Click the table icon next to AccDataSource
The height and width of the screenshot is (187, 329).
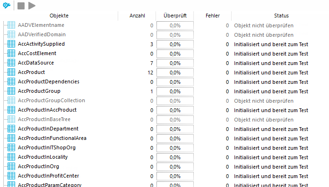click(11, 63)
